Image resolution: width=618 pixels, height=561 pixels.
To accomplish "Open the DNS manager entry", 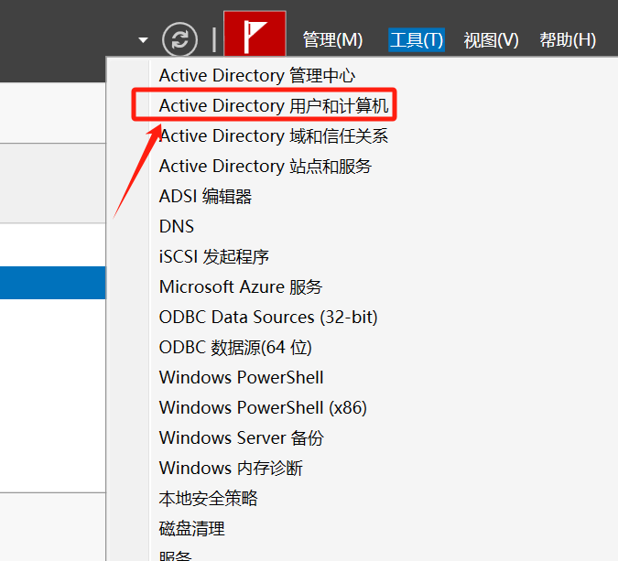I will tap(177, 227).
